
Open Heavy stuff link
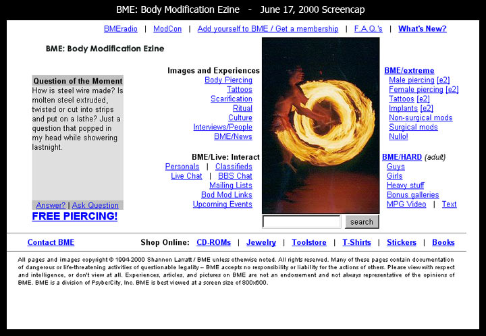tap(406, 186)
